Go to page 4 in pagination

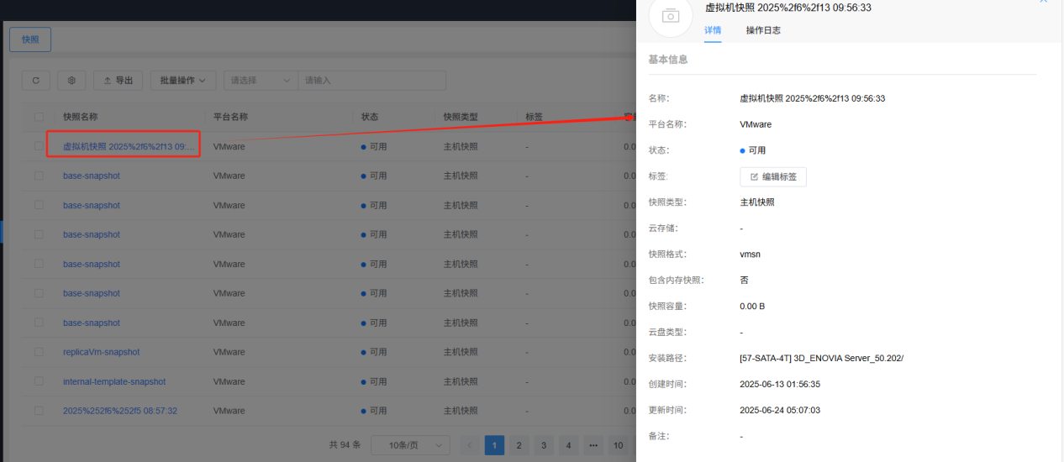pos(568,445)
